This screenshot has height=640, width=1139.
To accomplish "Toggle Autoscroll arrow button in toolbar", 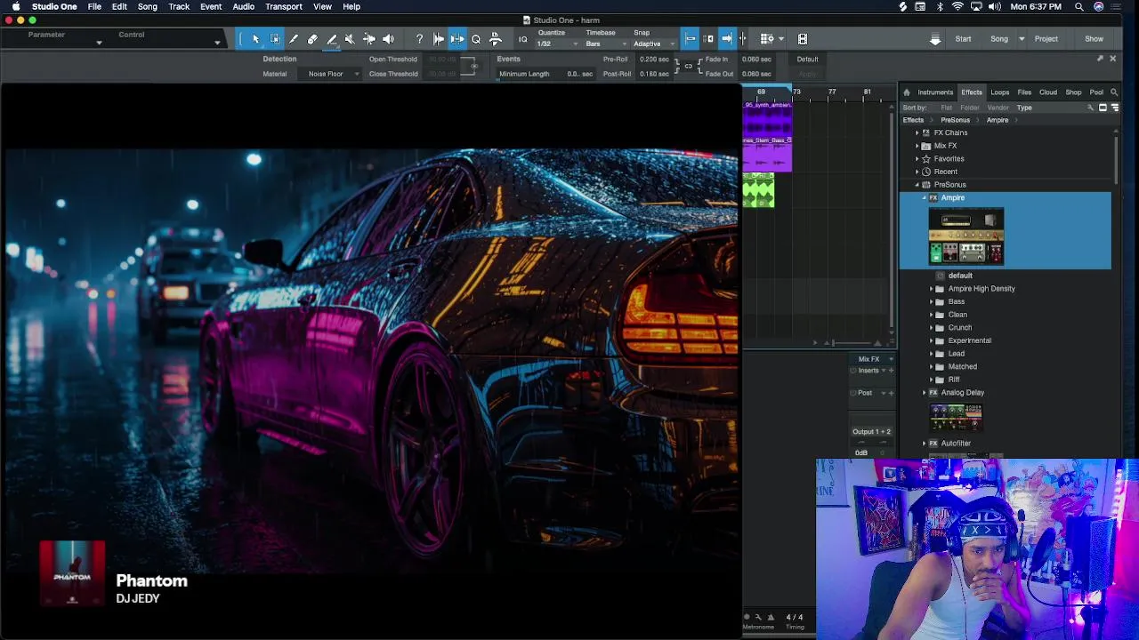I will coord(727,39).
